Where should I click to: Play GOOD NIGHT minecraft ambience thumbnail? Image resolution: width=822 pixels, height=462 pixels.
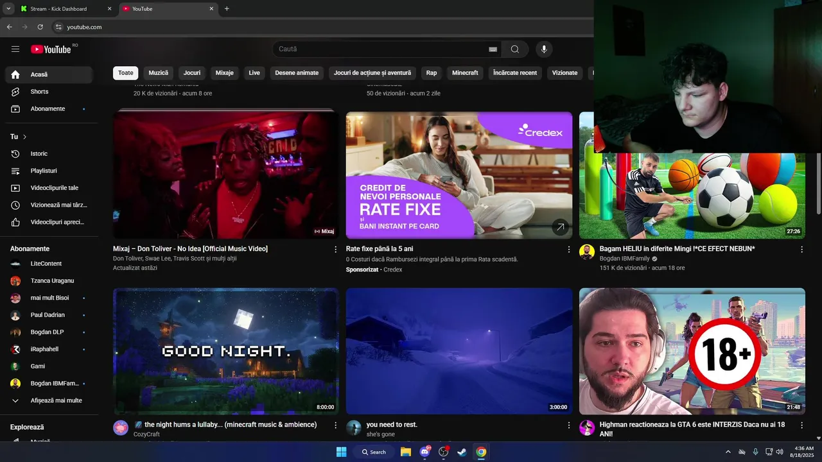pyautogui.click(x=225, y=351)
